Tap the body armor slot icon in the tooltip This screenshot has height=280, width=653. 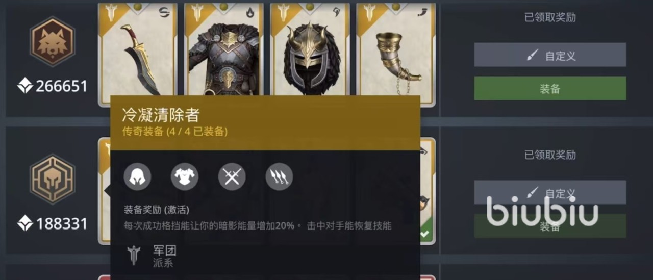coord(185,177)
